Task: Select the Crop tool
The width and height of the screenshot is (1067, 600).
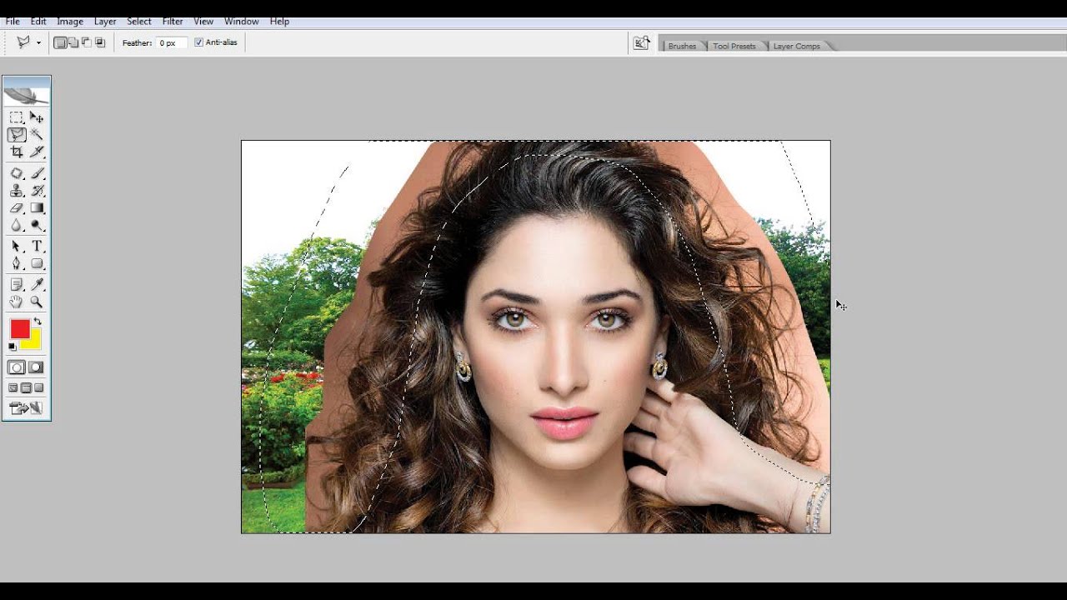Action: [17, 152]
